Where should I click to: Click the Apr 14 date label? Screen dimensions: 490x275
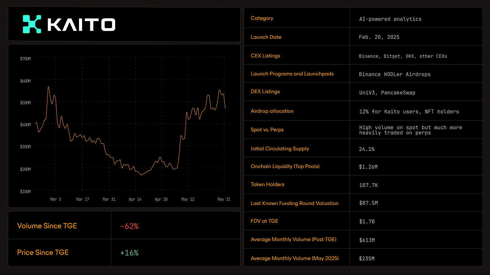coord(135,199)
